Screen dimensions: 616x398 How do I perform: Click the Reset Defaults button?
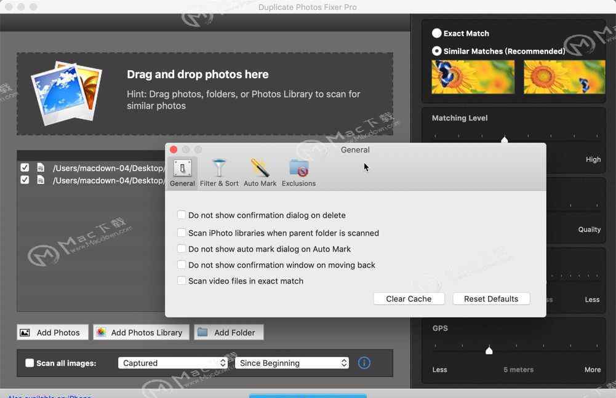tap(491, 298)
